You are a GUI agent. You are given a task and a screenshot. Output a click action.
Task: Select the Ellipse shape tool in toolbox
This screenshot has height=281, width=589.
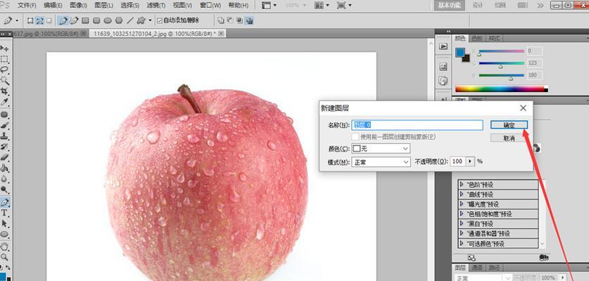[4, 234]
